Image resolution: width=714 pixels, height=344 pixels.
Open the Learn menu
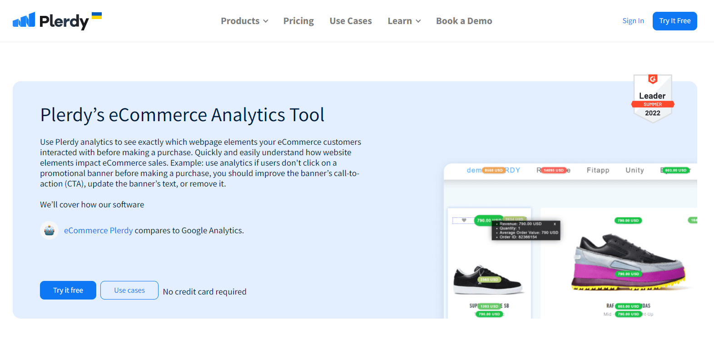pyautogui.click(x=404, y=21)
